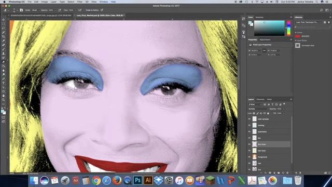
Task: Click the new adjustment layer icon
Action: coord(274,173)
